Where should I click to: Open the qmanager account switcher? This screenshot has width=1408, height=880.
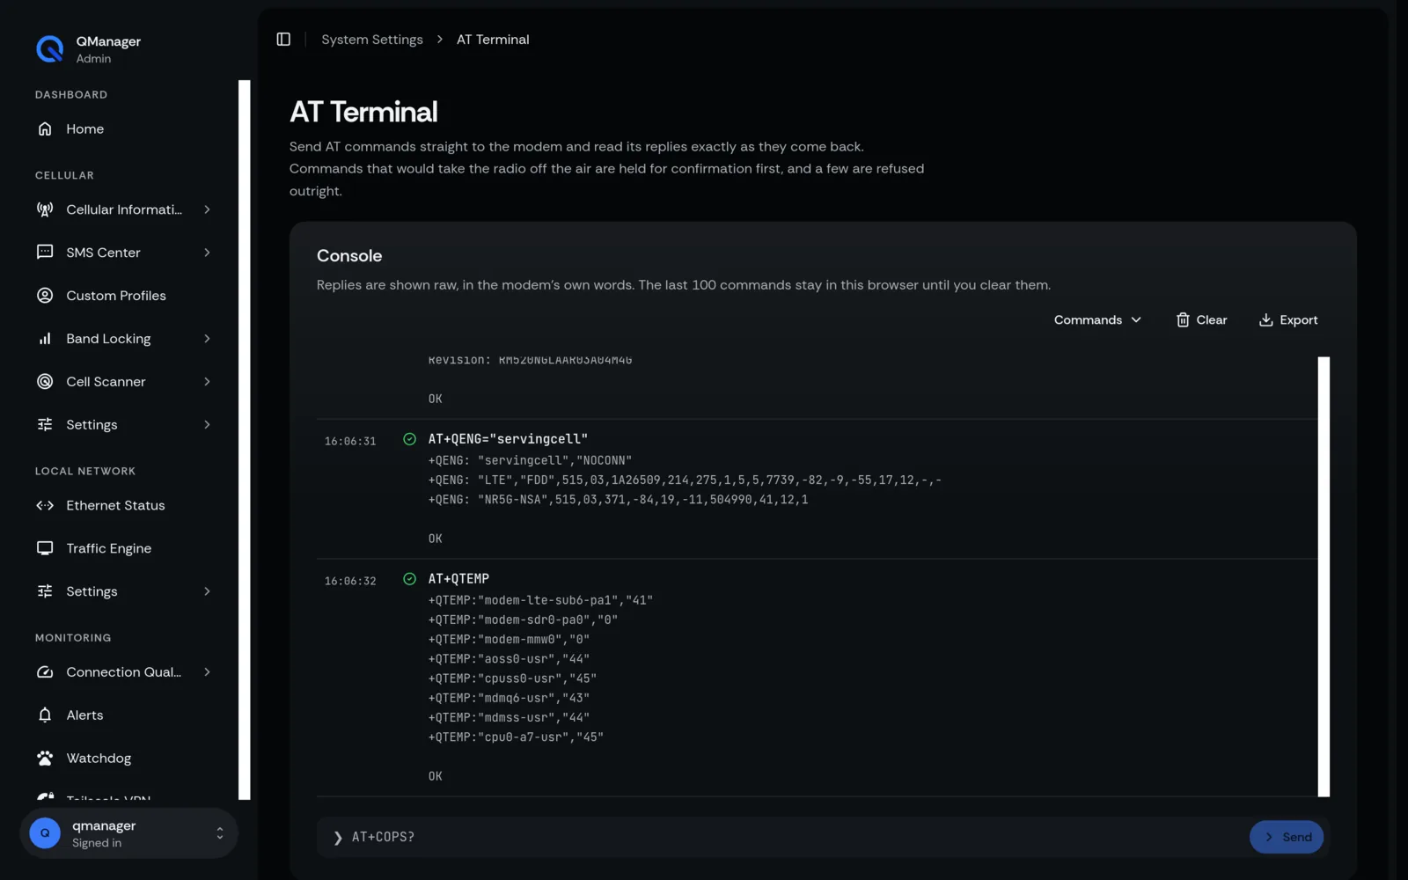pos(128,833)
